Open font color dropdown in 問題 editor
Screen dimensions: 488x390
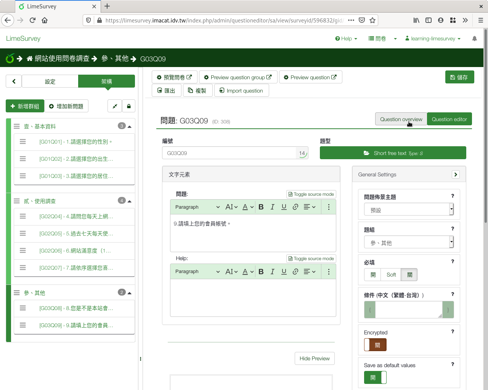point(248,207)
